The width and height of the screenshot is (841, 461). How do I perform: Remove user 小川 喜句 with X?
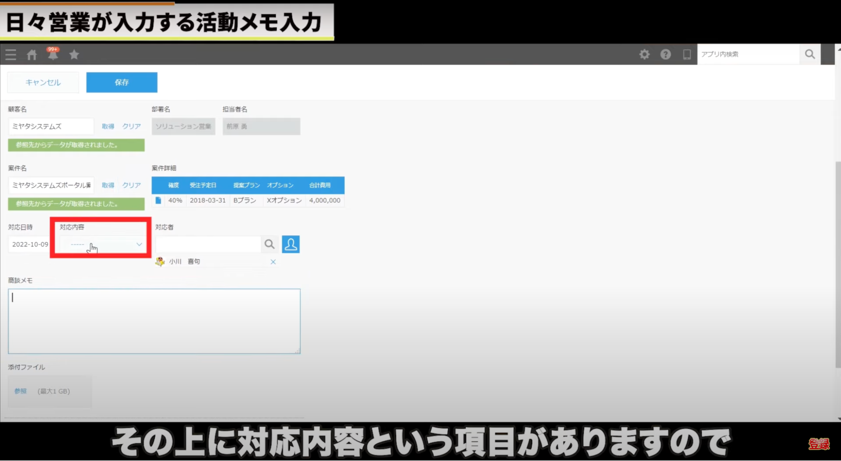273,262
